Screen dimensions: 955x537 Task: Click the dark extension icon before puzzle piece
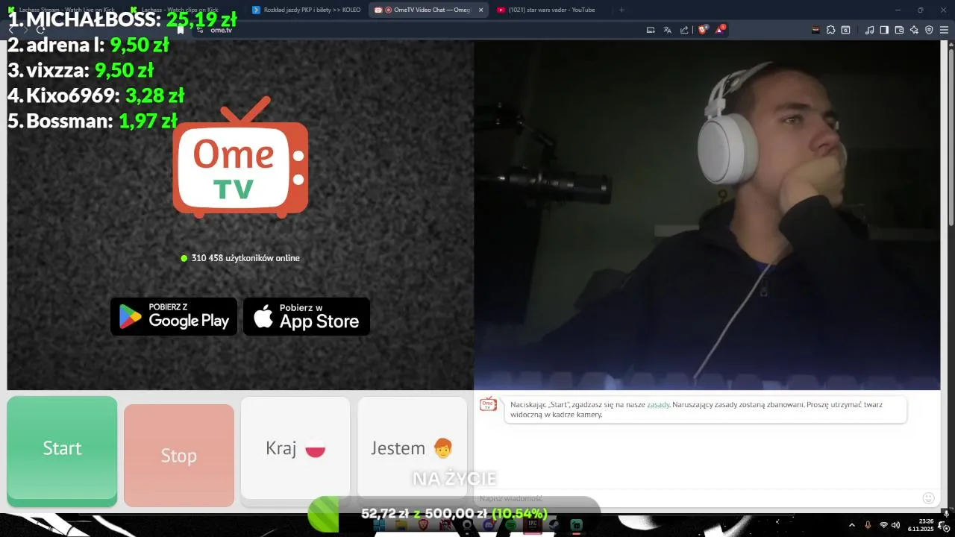pos(815,30)
